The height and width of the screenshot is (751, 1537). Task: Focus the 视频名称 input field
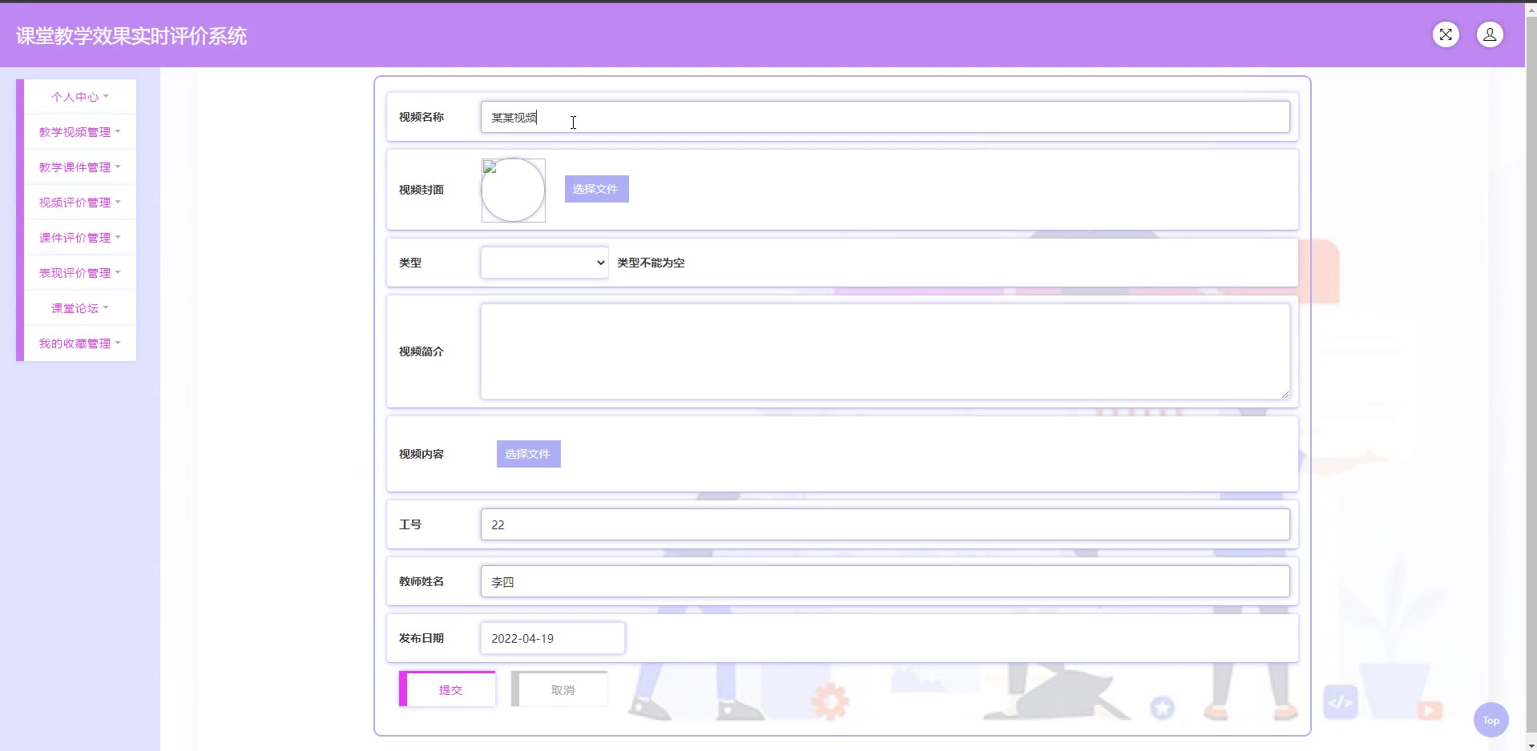(885, 117)
